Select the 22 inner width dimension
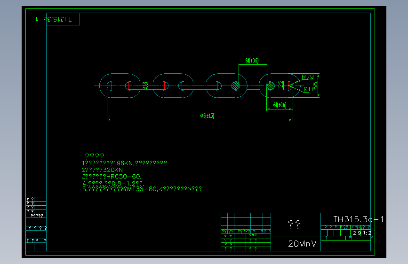Image resolution: width=408 pixels, height=264 pixels. [281, 84]
